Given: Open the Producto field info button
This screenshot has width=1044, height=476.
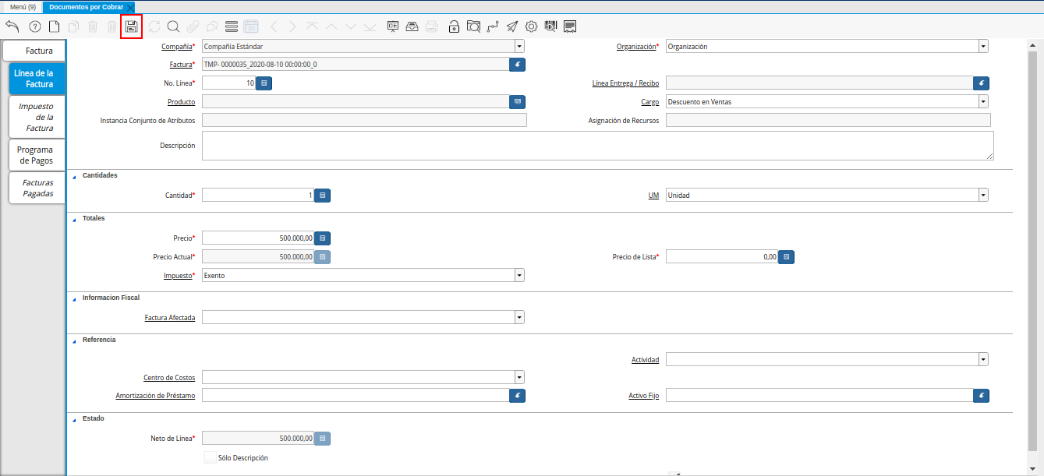Looking at the screenshot, I should [518, 101].
